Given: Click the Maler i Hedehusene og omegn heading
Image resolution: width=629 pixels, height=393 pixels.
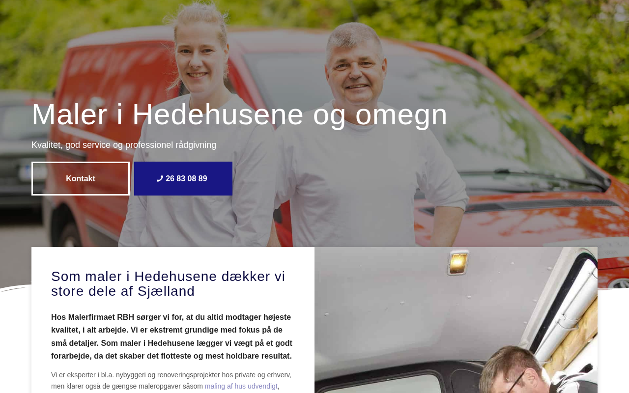Looking at the screenshot, I should coord(239,114).
